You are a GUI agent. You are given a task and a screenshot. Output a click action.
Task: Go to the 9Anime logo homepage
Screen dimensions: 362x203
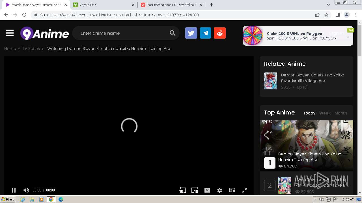pos(44,33)
